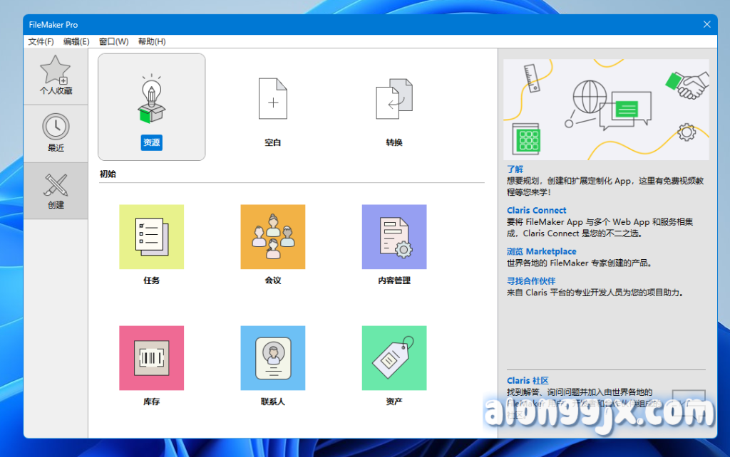
Task: Click the banner illustration in right panel
Action: [606, 109]
